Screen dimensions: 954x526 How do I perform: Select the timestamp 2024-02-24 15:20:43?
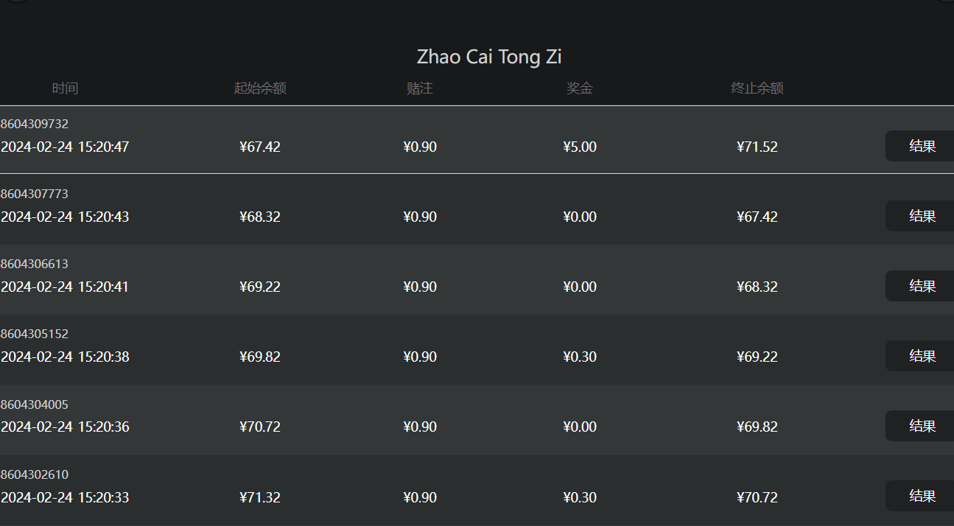(x=65, y=217)
